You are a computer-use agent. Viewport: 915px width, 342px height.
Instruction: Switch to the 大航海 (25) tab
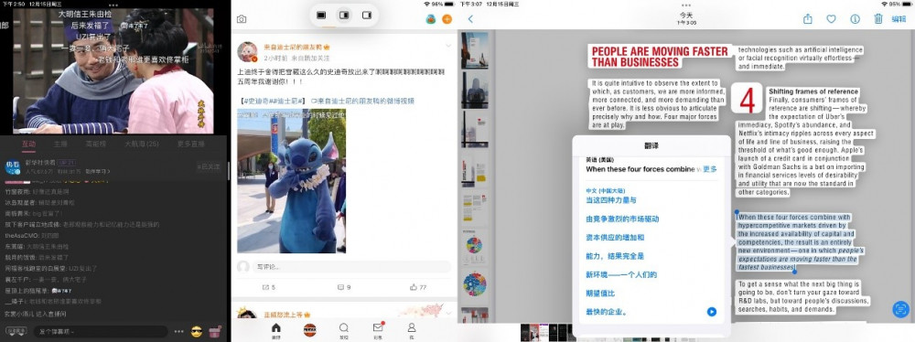tap(142, 144)
